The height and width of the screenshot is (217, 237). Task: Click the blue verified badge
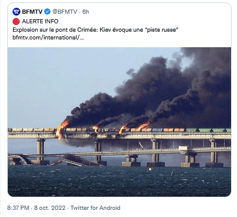tap(47, 12)
